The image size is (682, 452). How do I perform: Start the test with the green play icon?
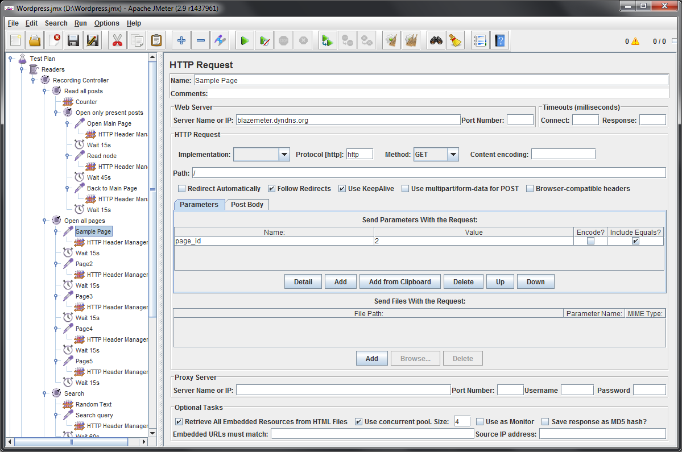click(245, 40)
